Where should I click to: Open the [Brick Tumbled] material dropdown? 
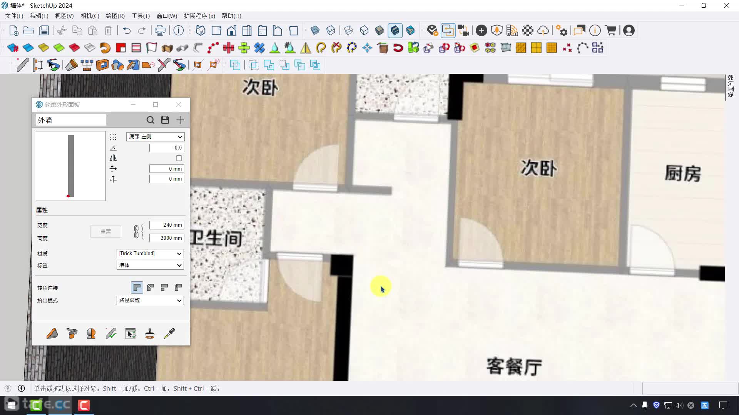(150, 254)
